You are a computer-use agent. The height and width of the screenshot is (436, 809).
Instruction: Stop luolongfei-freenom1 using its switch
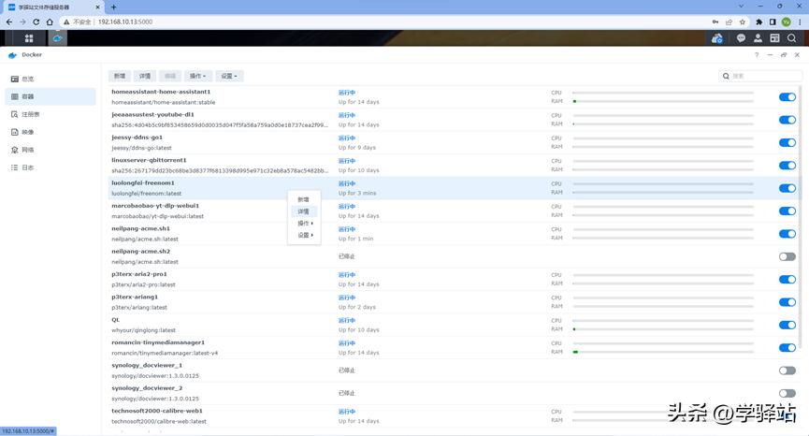click(787, 188)
